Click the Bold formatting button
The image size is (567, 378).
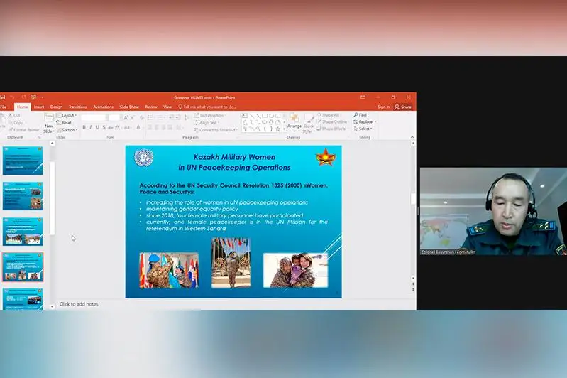pyautogui.click(x=84, y=127)
